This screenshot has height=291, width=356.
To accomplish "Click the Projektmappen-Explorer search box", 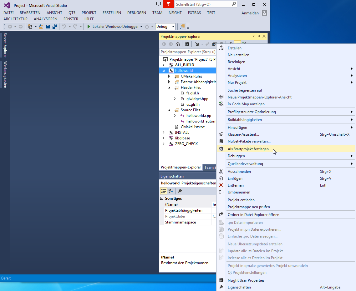I will point(188,52).
